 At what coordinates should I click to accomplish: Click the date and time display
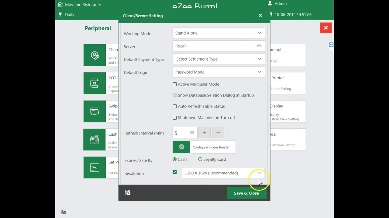[293, 15]
